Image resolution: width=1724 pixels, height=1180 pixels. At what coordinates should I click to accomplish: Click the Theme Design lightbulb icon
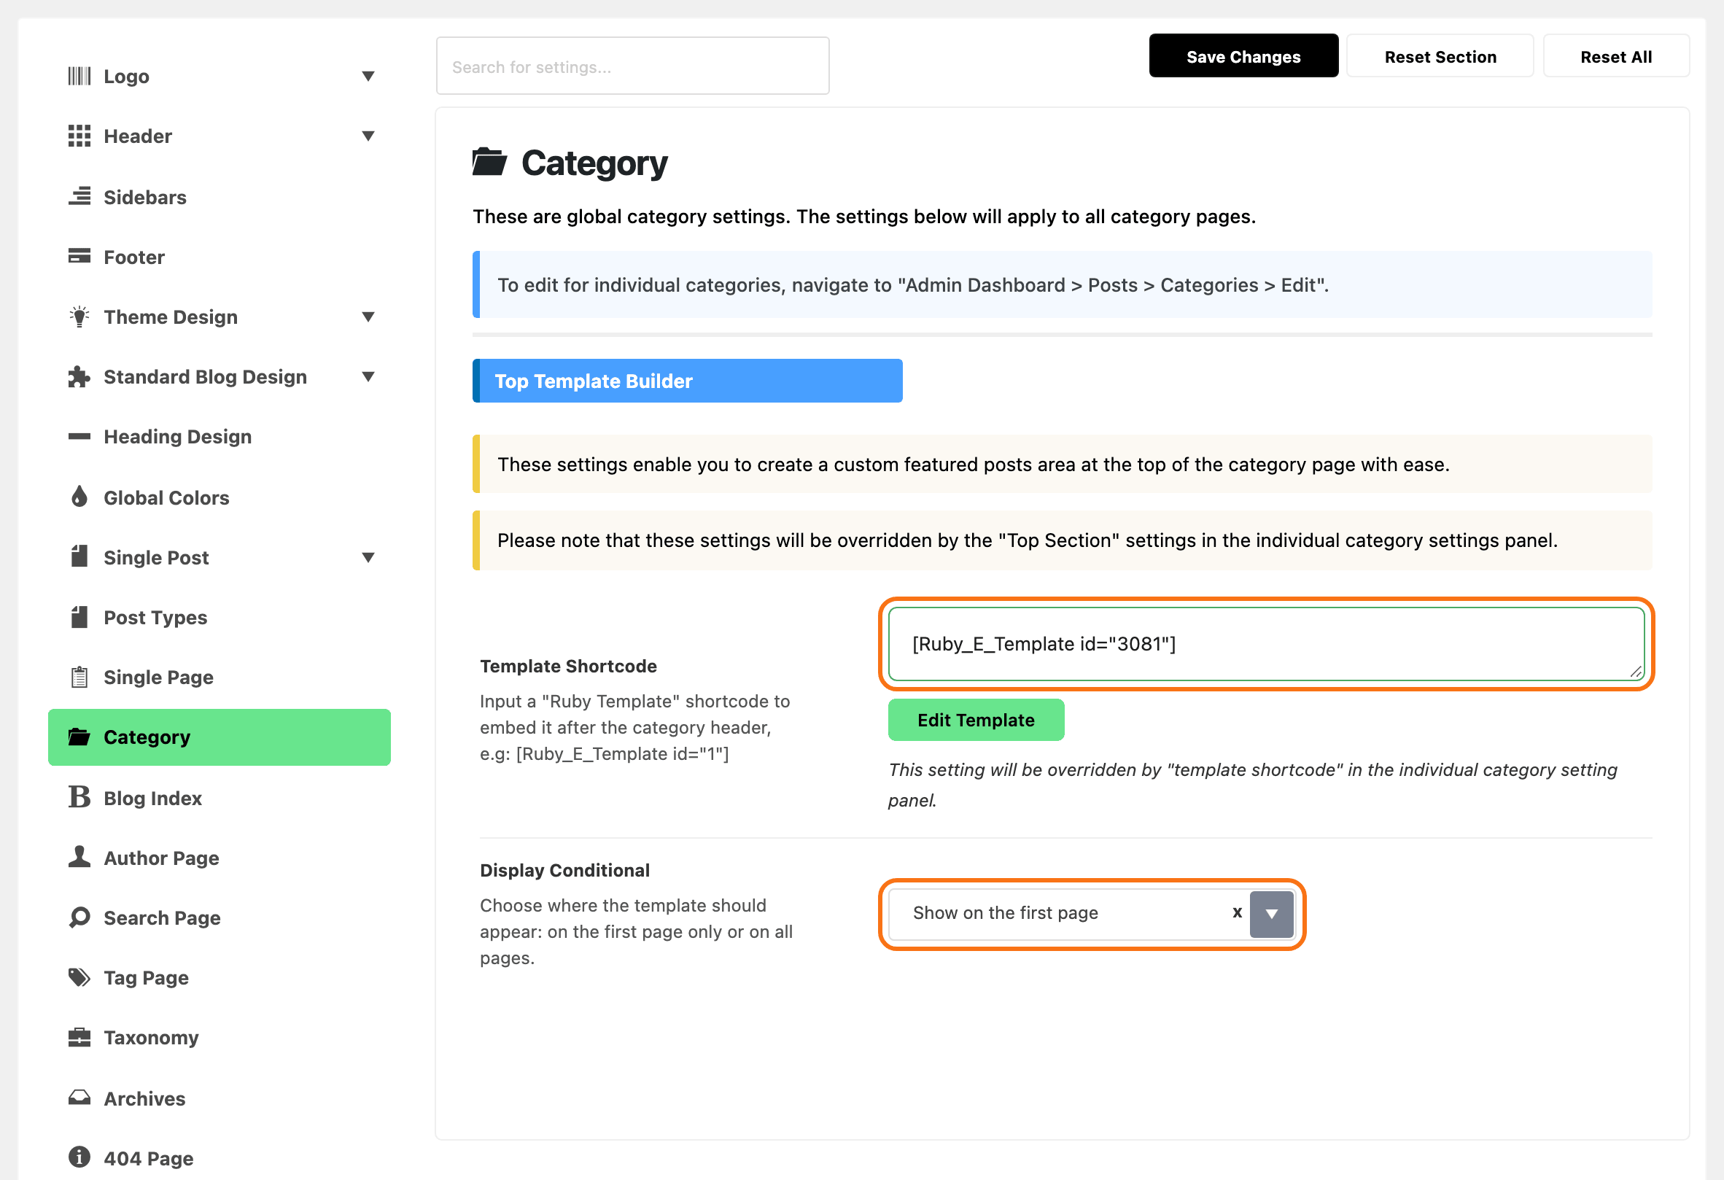tap(79, 317)
